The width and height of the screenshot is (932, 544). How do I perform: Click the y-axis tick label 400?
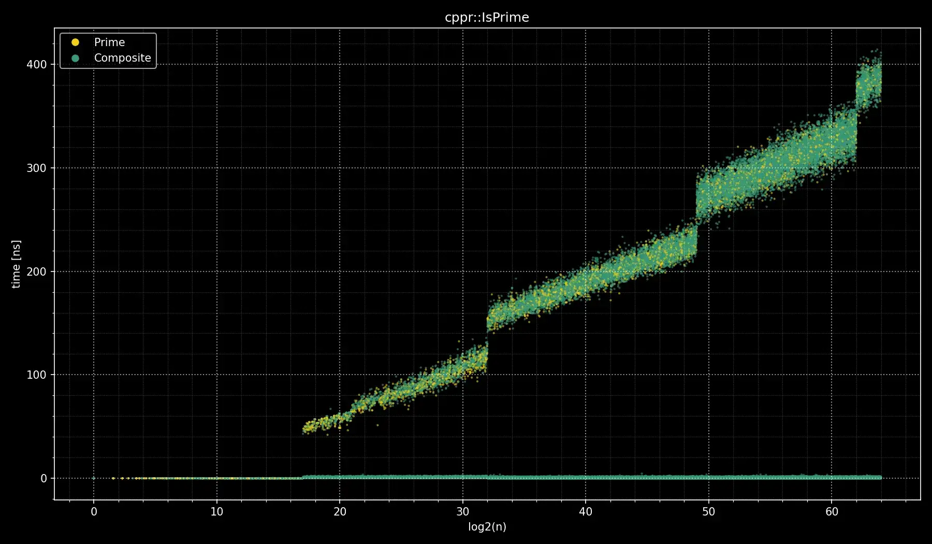[36, 65]
